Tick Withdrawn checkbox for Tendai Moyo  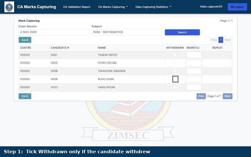(x=175, y=55)
